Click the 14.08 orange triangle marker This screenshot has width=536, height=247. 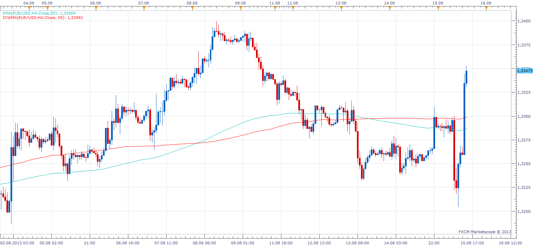390,8
